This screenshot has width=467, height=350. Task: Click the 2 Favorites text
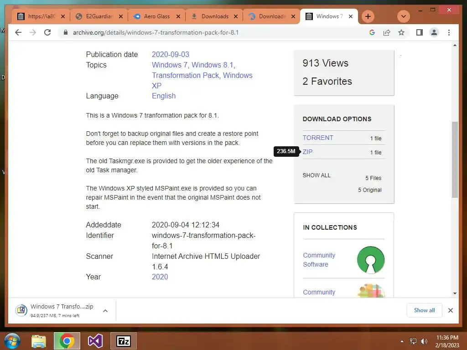(327, 81)
